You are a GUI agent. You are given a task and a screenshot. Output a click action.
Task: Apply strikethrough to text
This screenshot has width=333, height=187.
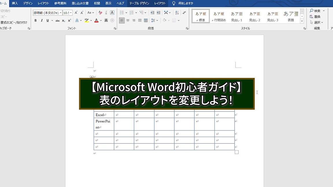click(x=58, y=20)
